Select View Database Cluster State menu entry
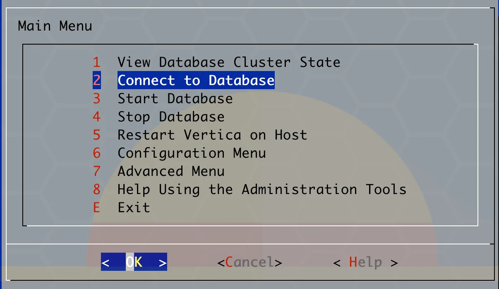Image resolution: width=499 pixels, height=289 pixels. [229, 62]
